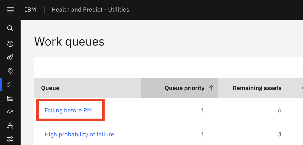Screen dimensions: 303x145
Task: Click the IBM logo text in header
Action: click(x=30, y=10)
